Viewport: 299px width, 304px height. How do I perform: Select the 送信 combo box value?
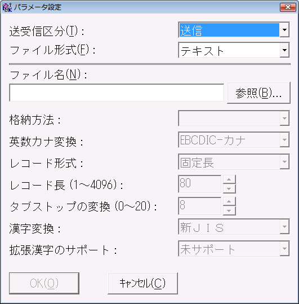pos(229,30)
